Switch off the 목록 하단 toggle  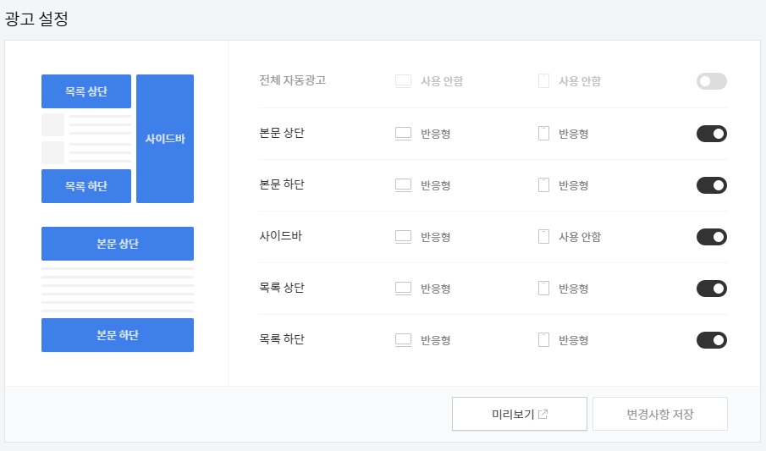711,340
